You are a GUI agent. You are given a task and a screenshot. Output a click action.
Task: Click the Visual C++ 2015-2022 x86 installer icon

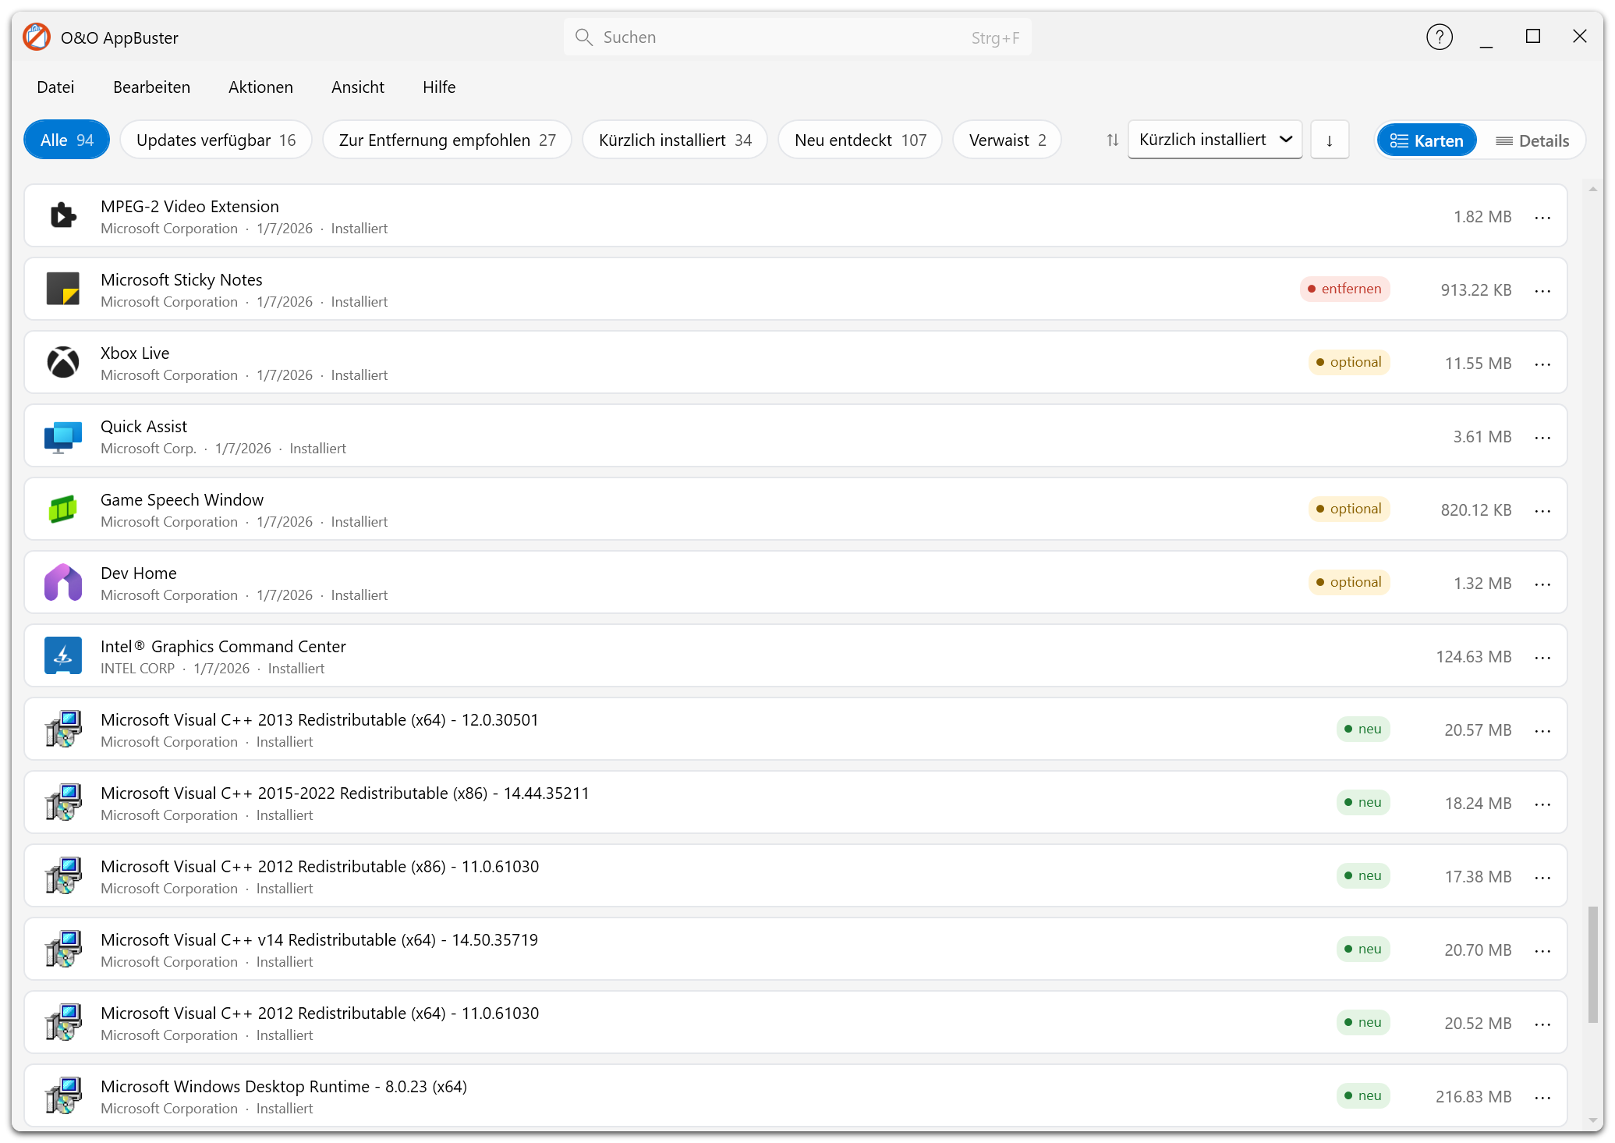[63, 802]
